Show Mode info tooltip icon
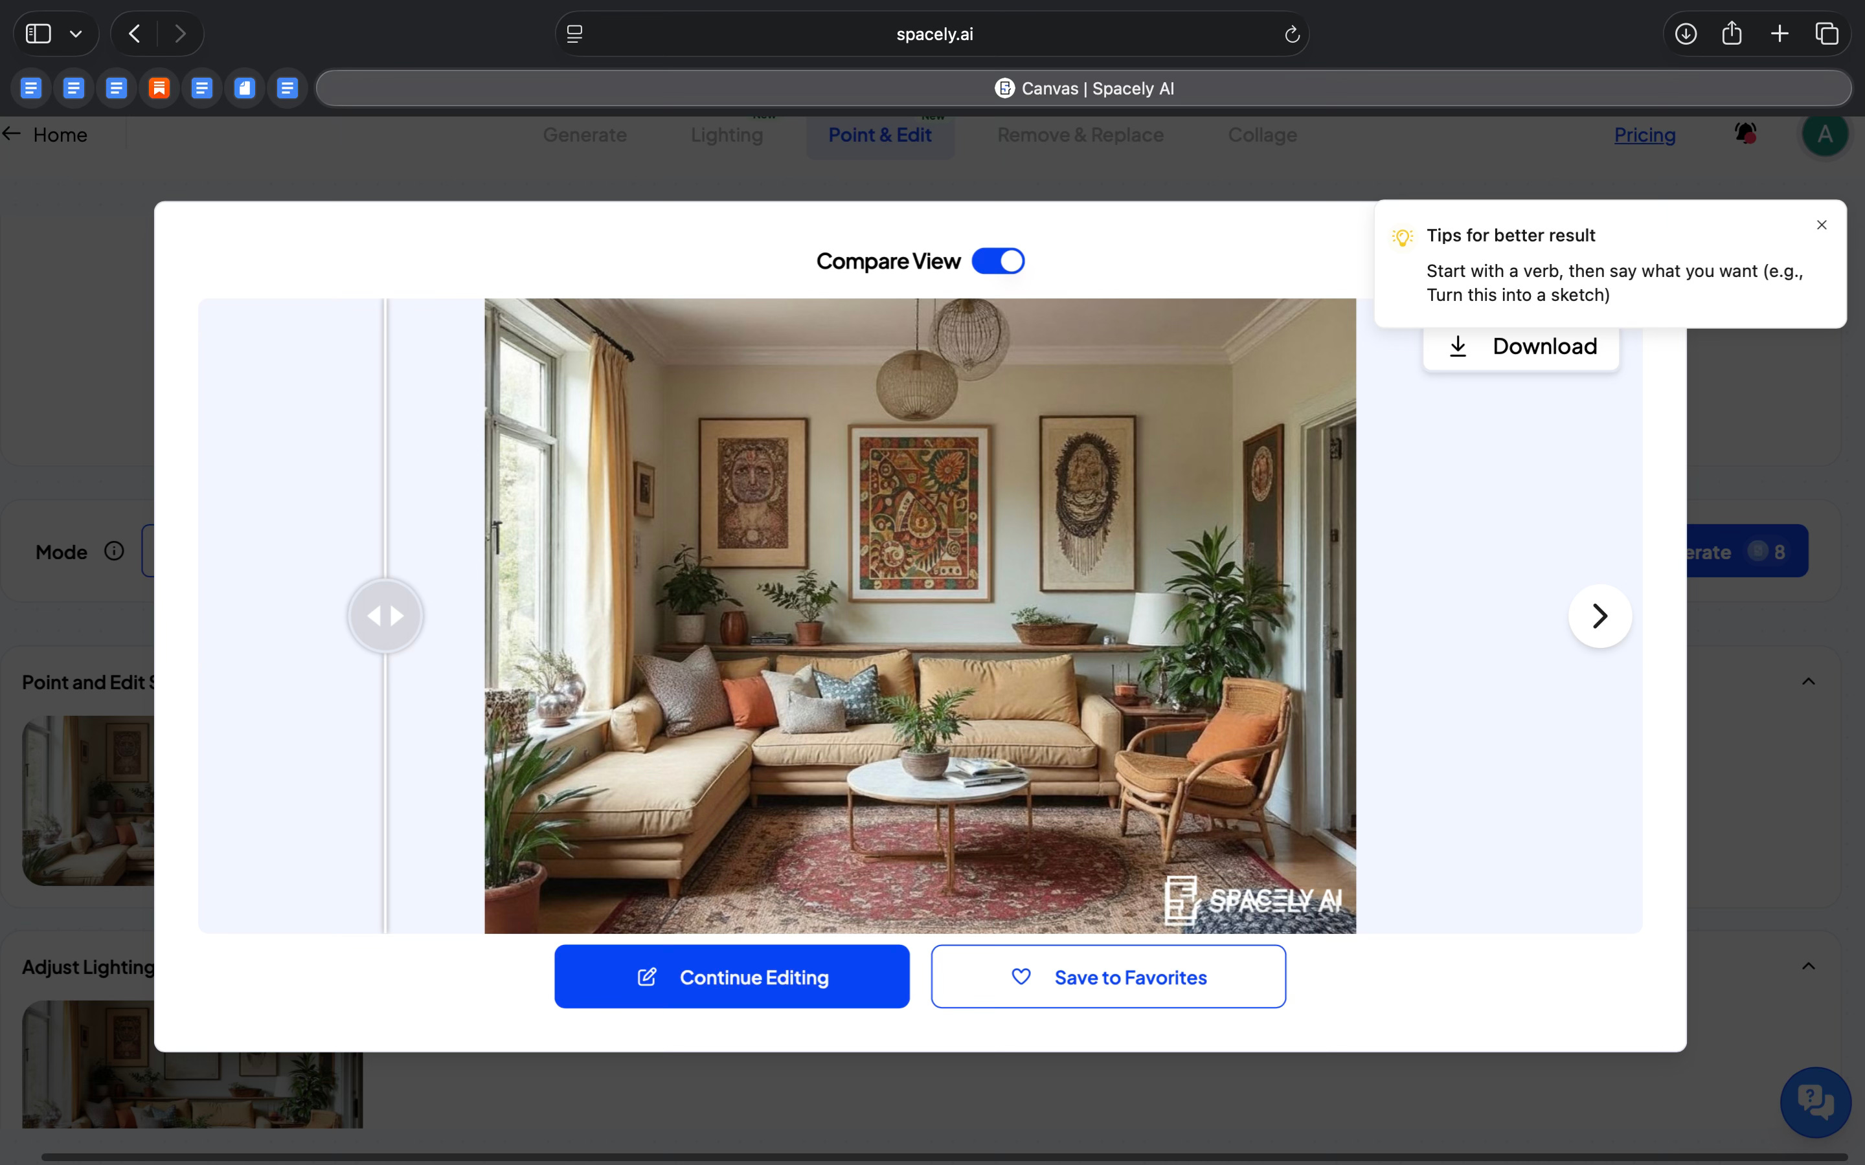This screenshot has height=1165, width=1865. (114, 551)
